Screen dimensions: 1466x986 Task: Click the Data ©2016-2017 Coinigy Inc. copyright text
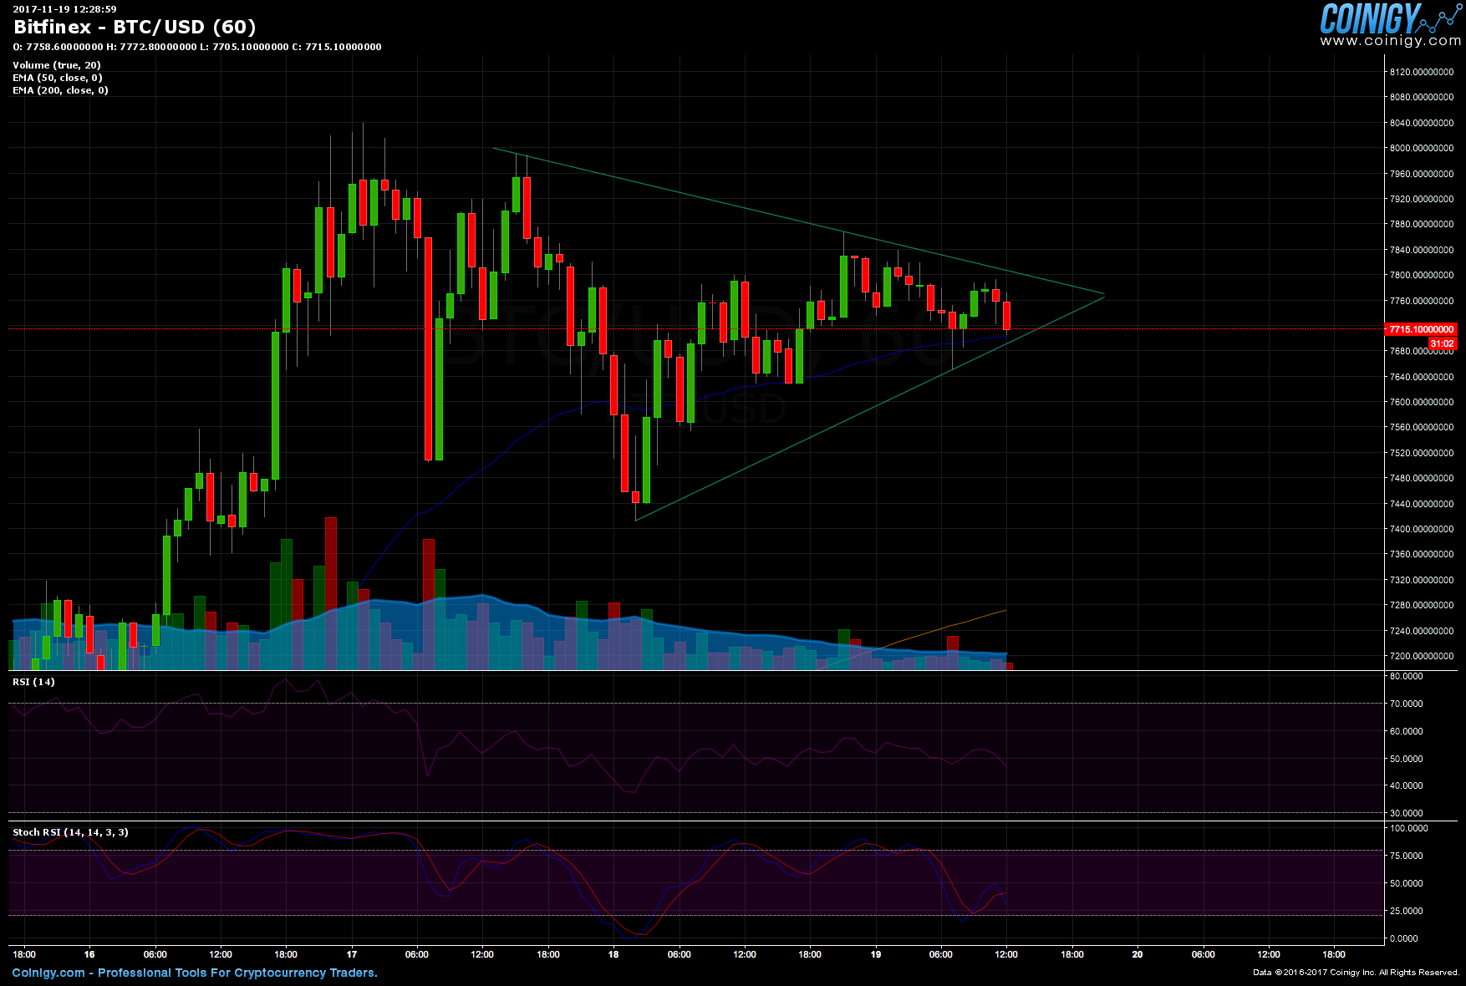coord(1356,973)
